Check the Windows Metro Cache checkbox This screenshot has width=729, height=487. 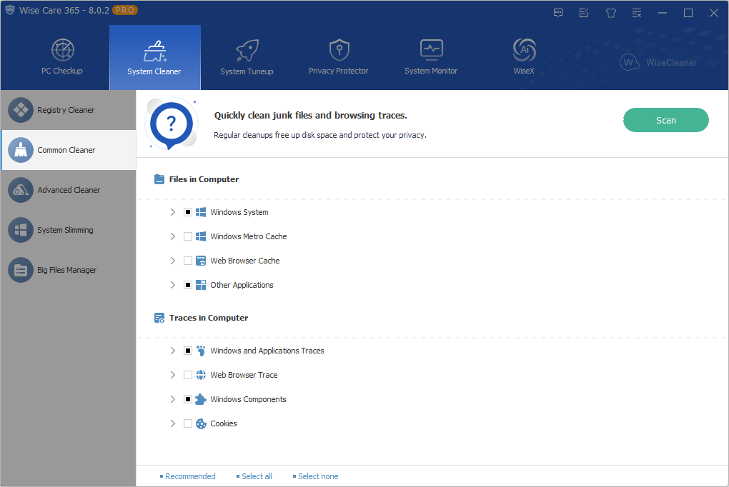188,236
